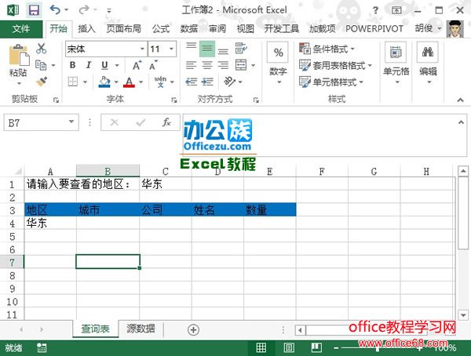Image resolution: width=471 pixels, height=356 pixels.
Task: Click the Copy icon
Action: (41, 65)
